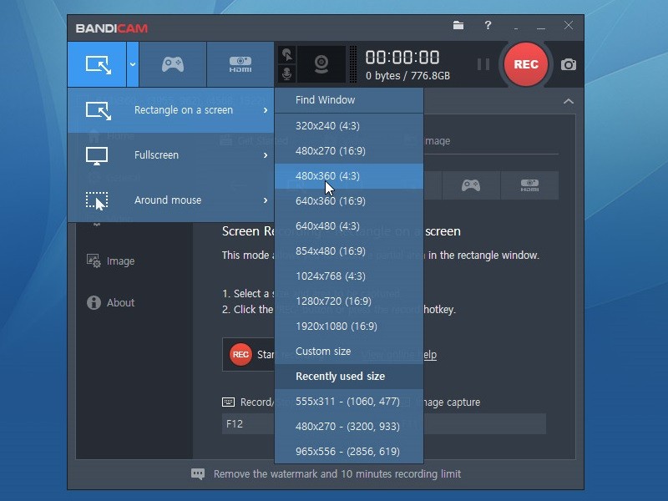This screenshot has height=501, width=668.
Task: Click 0 bytes / 776.8GB storage text
Action: 407,76
